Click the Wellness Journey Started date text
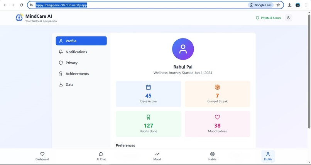The height and width of the screenshot is (165, 311). (183, 73)
